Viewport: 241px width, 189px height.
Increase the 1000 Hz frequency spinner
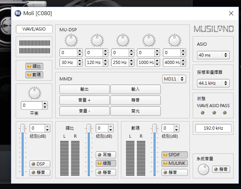click(x=157, y=60)
